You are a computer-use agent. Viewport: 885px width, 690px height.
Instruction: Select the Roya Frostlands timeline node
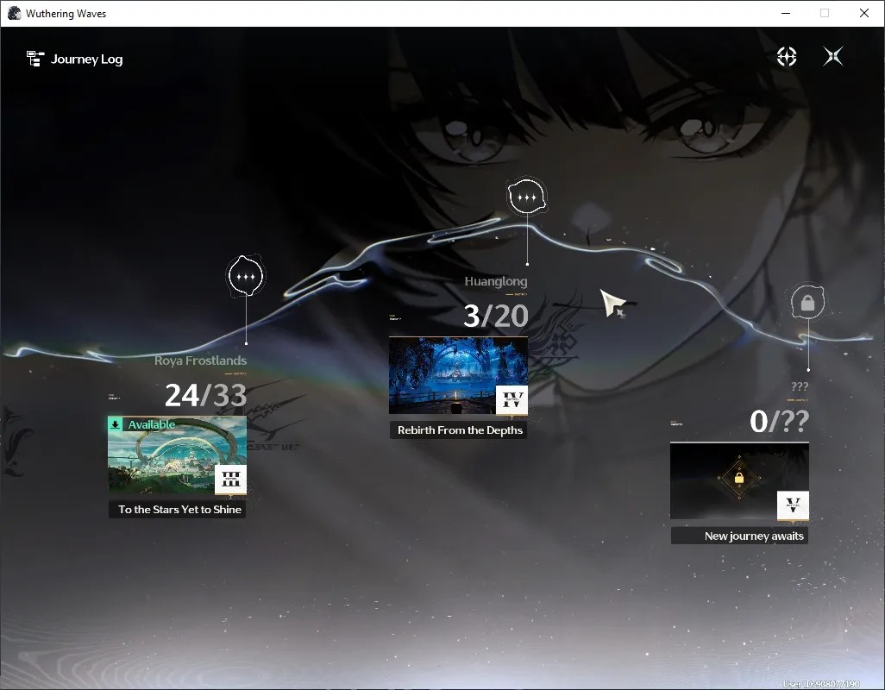(246, 276)
